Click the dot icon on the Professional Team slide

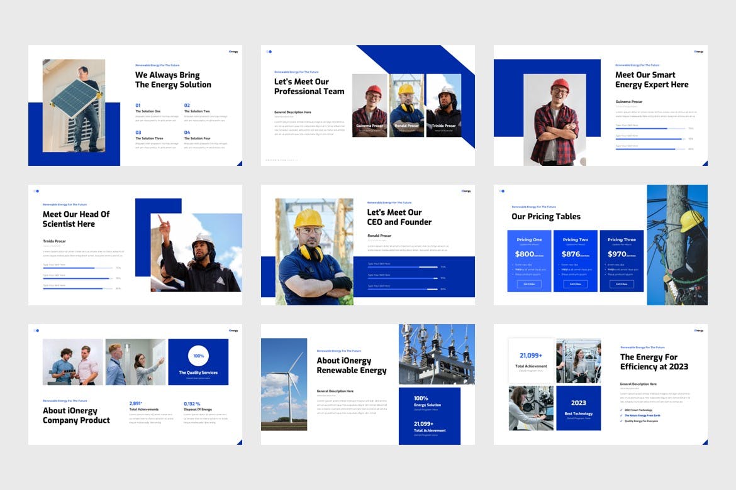point(269,52)
